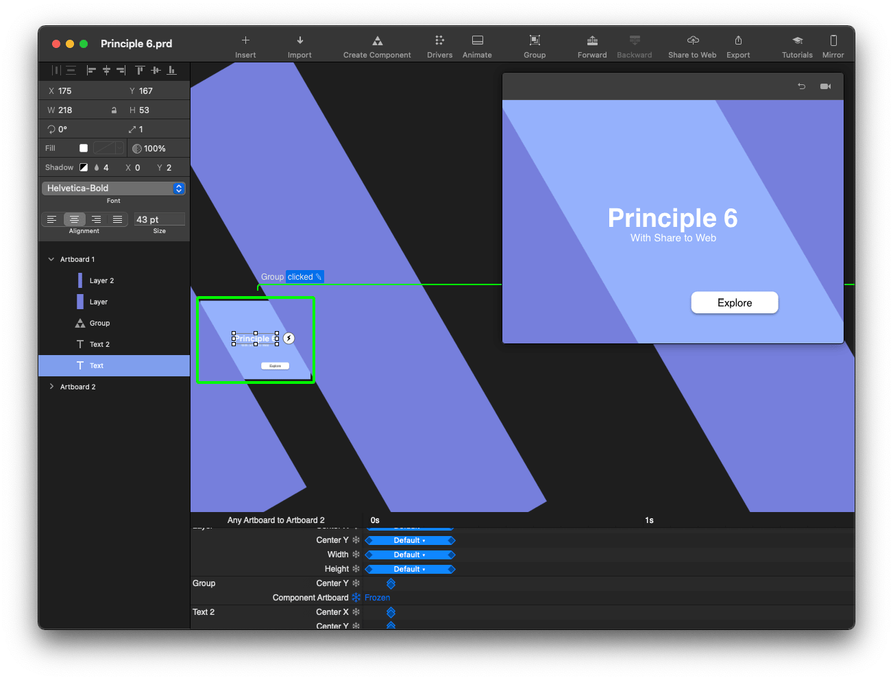The width and height of the screenshot is (893, 680).
Task: Click the Frozen snowflake on Component Artboard
Action: [x=356, y=597]
